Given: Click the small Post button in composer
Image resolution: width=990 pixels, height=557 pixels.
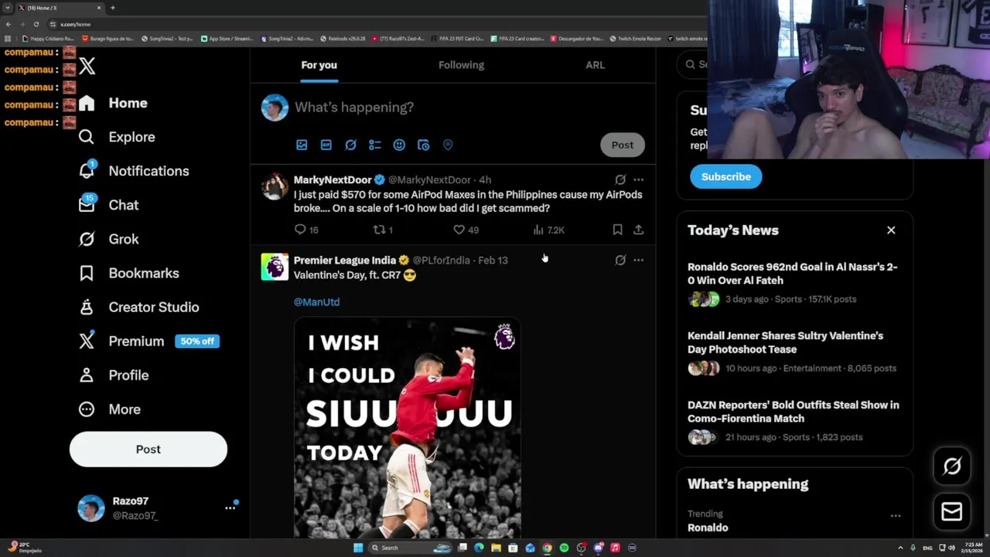Looking at the screenshot, I should pos(623,145).
